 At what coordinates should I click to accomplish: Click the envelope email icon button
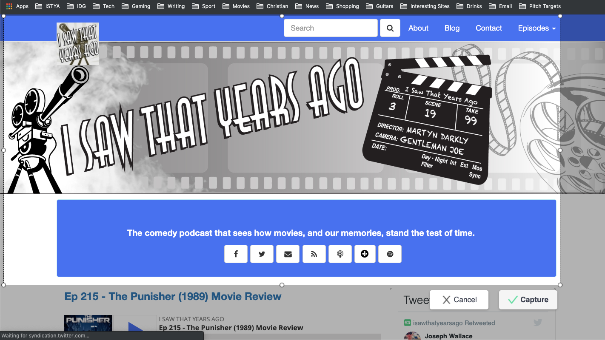tap(288, 254)
